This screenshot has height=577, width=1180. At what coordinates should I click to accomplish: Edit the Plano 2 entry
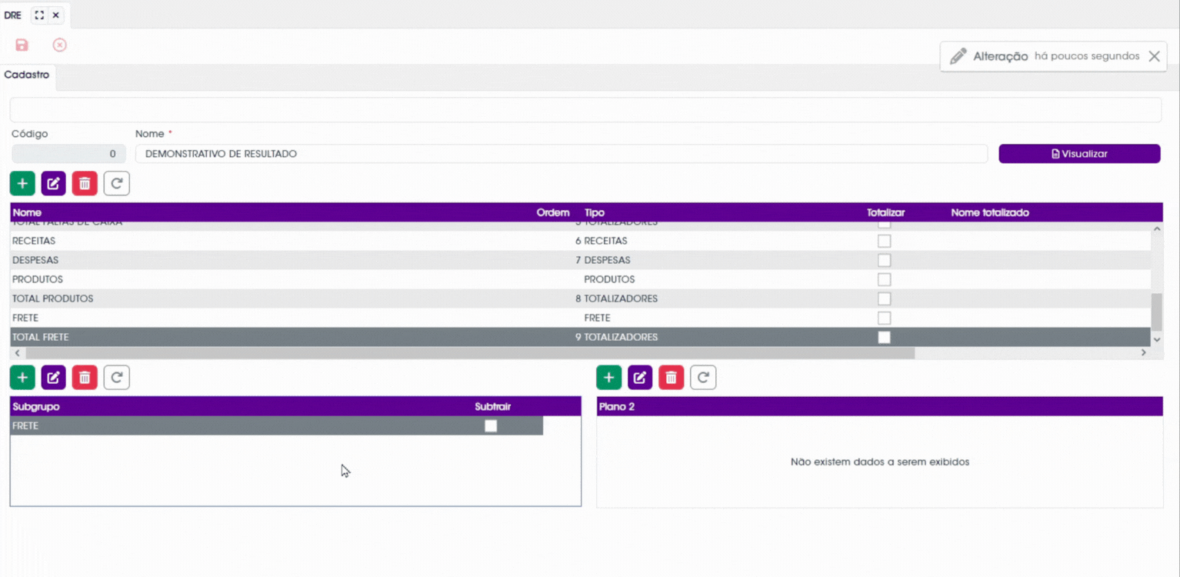click(640, 377)
